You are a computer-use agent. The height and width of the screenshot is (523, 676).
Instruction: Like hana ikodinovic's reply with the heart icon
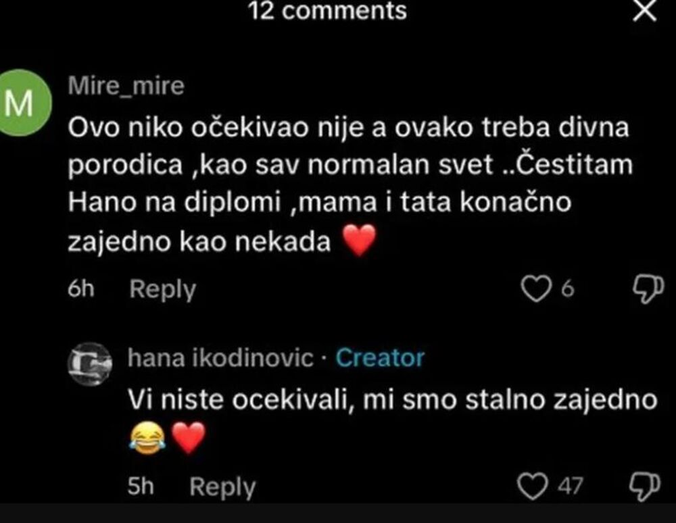(532, 484)
